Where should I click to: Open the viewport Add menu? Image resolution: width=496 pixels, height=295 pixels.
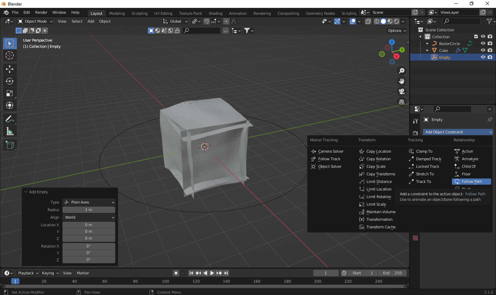tap(91, 21)
